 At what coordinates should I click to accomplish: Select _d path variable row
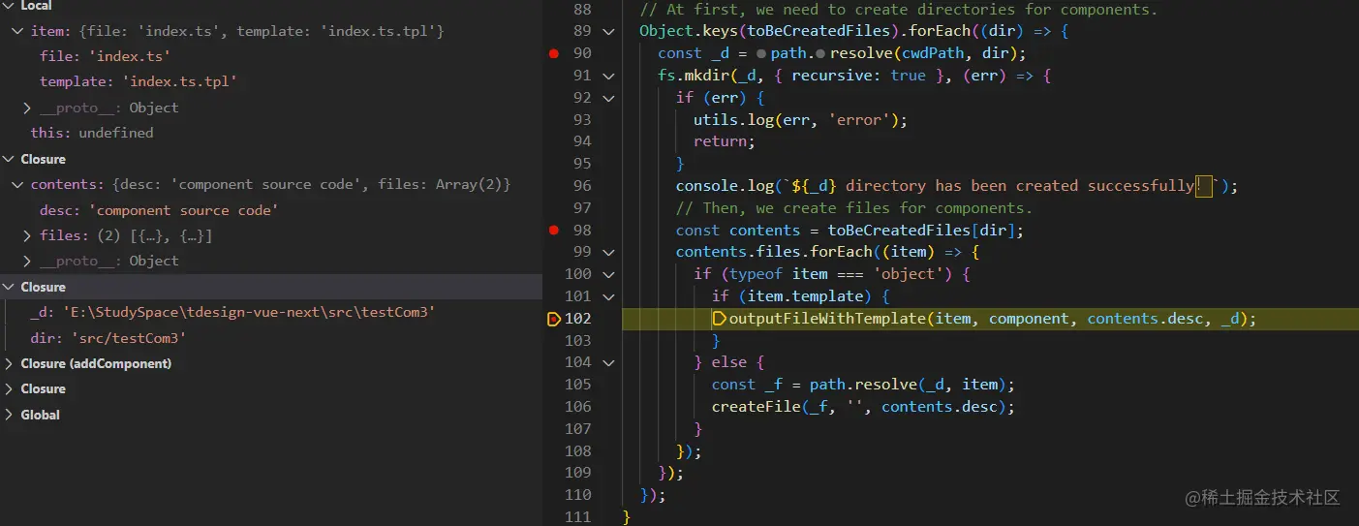point(271,312)
